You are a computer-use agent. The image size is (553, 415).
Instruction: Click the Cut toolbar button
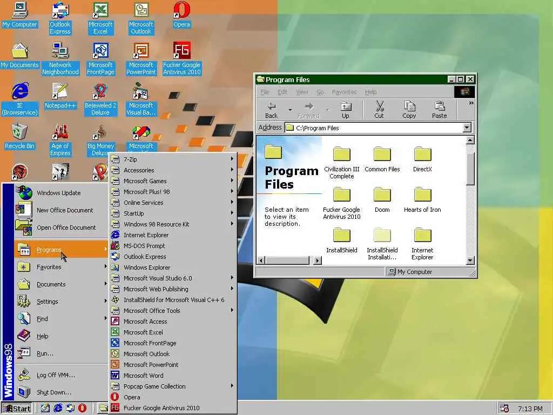379,110
